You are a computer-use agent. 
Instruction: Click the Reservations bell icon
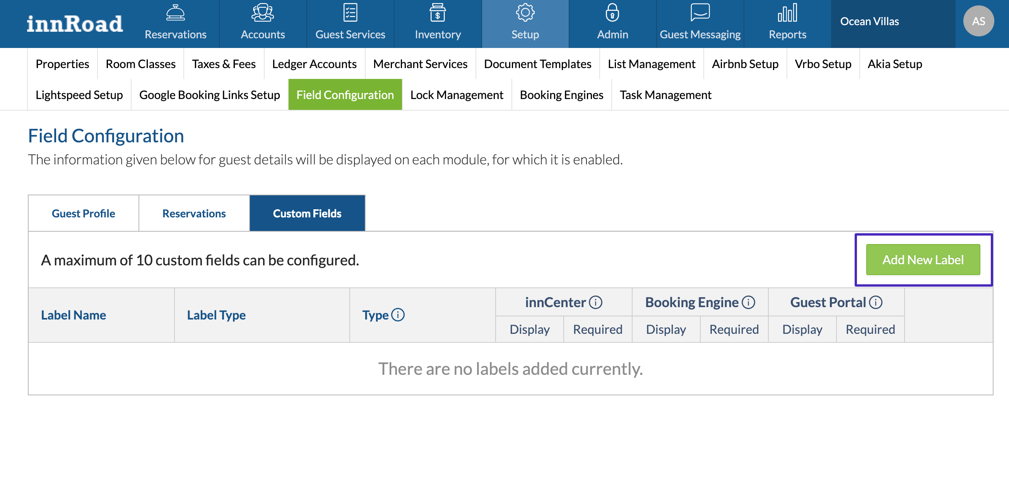pos(175,13)
